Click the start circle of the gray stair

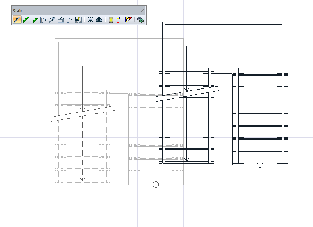click(156, 185)
